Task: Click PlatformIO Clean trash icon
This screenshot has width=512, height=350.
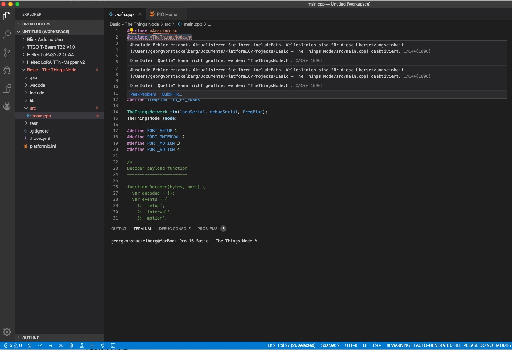Action: tap(71, 345)
